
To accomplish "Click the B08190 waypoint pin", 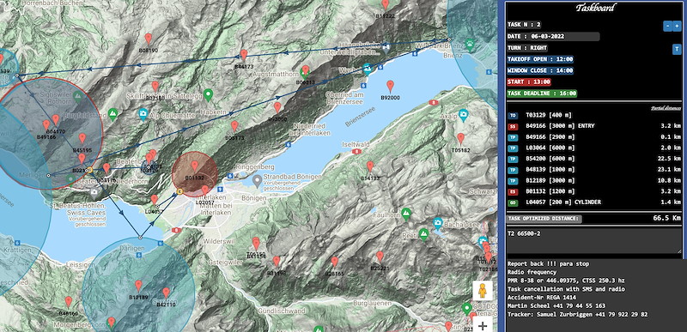I will (x=149, y=39).
